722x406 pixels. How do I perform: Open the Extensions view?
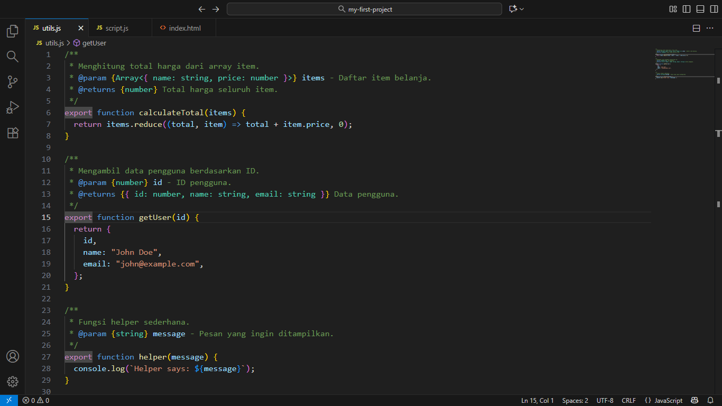click(12, 133)
